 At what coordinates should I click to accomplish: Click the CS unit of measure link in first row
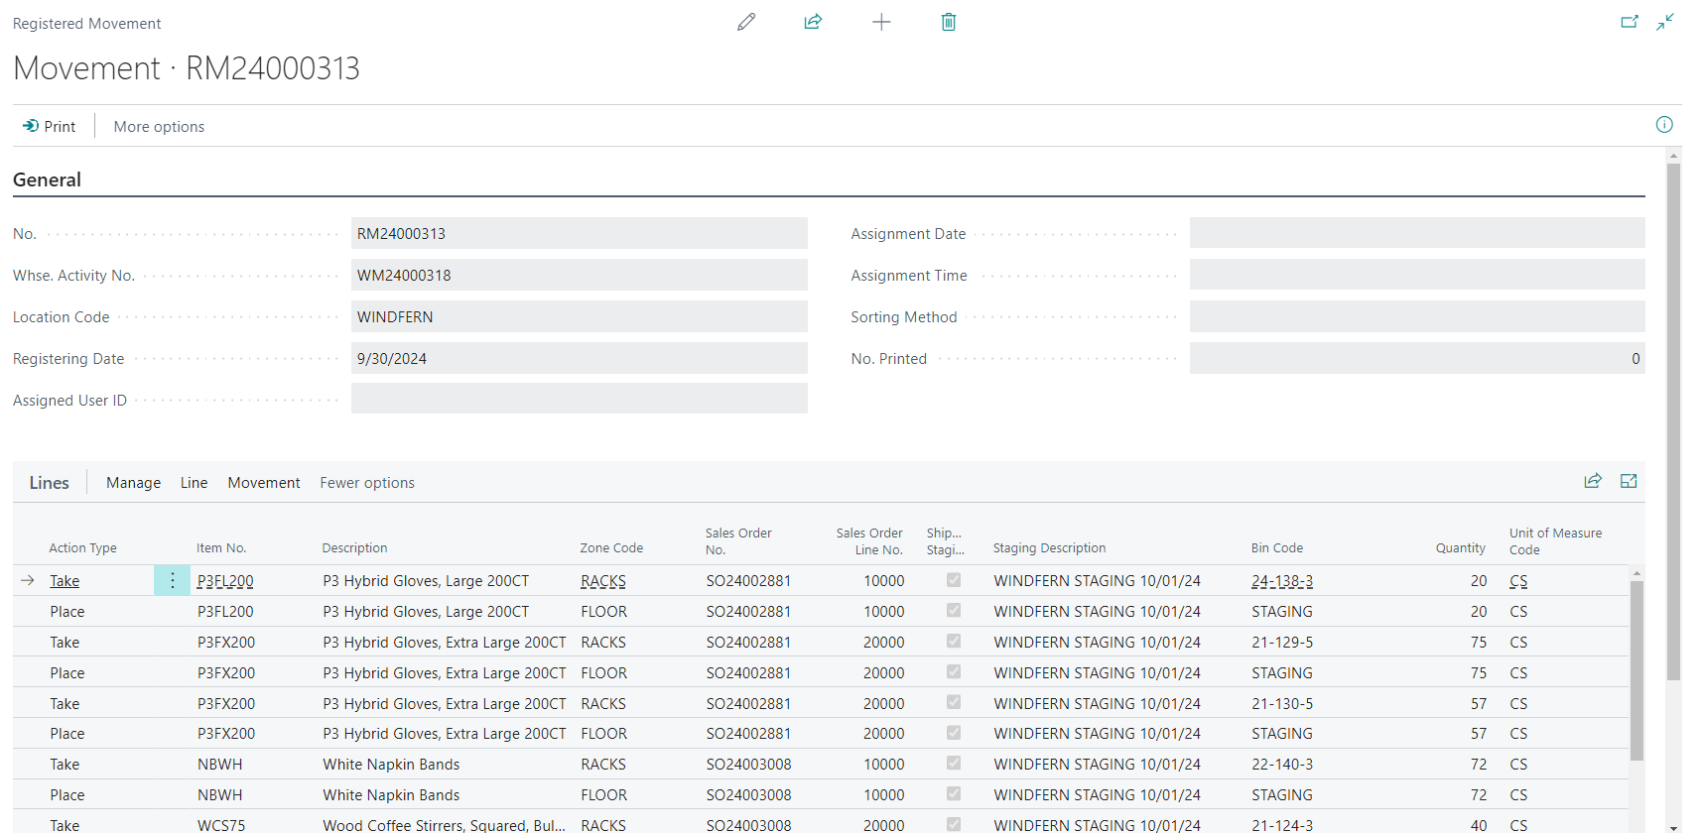click(1518, 581)
